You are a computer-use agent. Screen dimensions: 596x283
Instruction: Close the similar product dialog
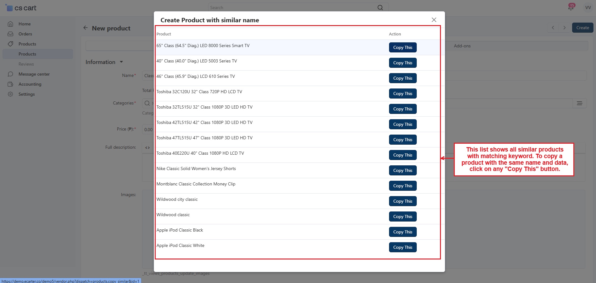(x=434, y=20)
